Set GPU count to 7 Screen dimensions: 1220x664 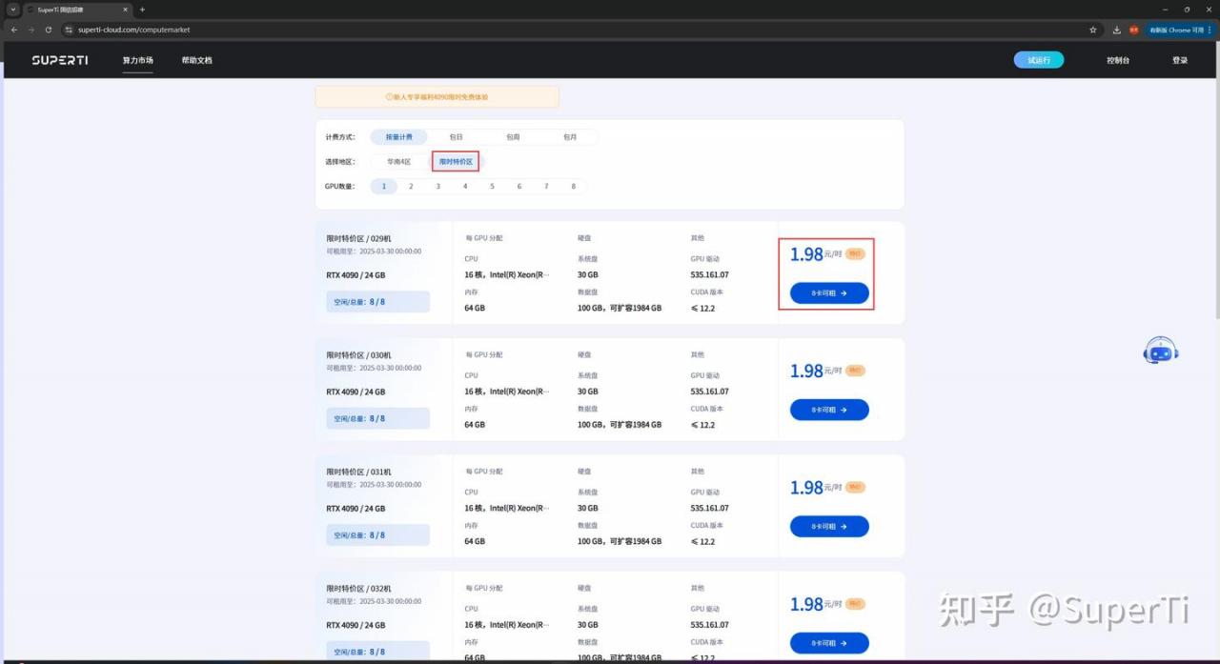pos(546,187)
